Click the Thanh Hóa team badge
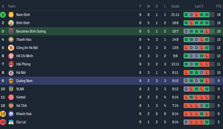Image resolution: width=223 pixels, height=129 pixels. [11, 39]
